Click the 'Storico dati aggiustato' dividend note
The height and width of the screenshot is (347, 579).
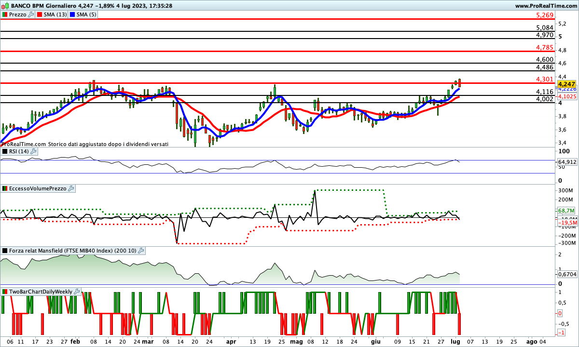pyautogui.click(x=108, y=144)
